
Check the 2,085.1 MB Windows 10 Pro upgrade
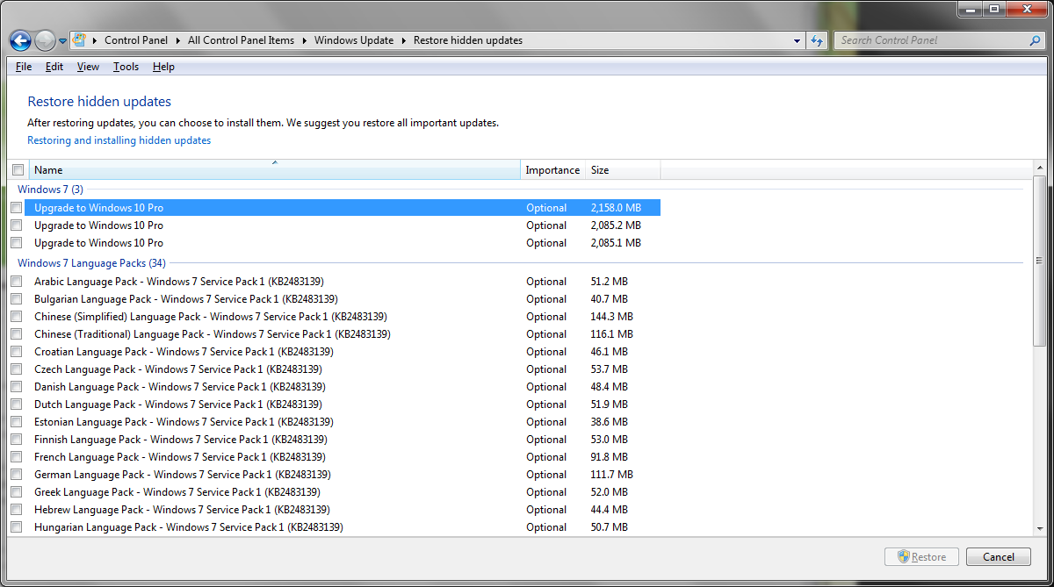point(17,243)
